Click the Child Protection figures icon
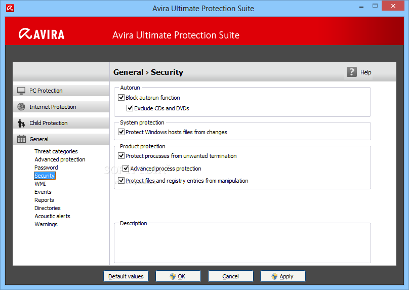 click(21, 123)
